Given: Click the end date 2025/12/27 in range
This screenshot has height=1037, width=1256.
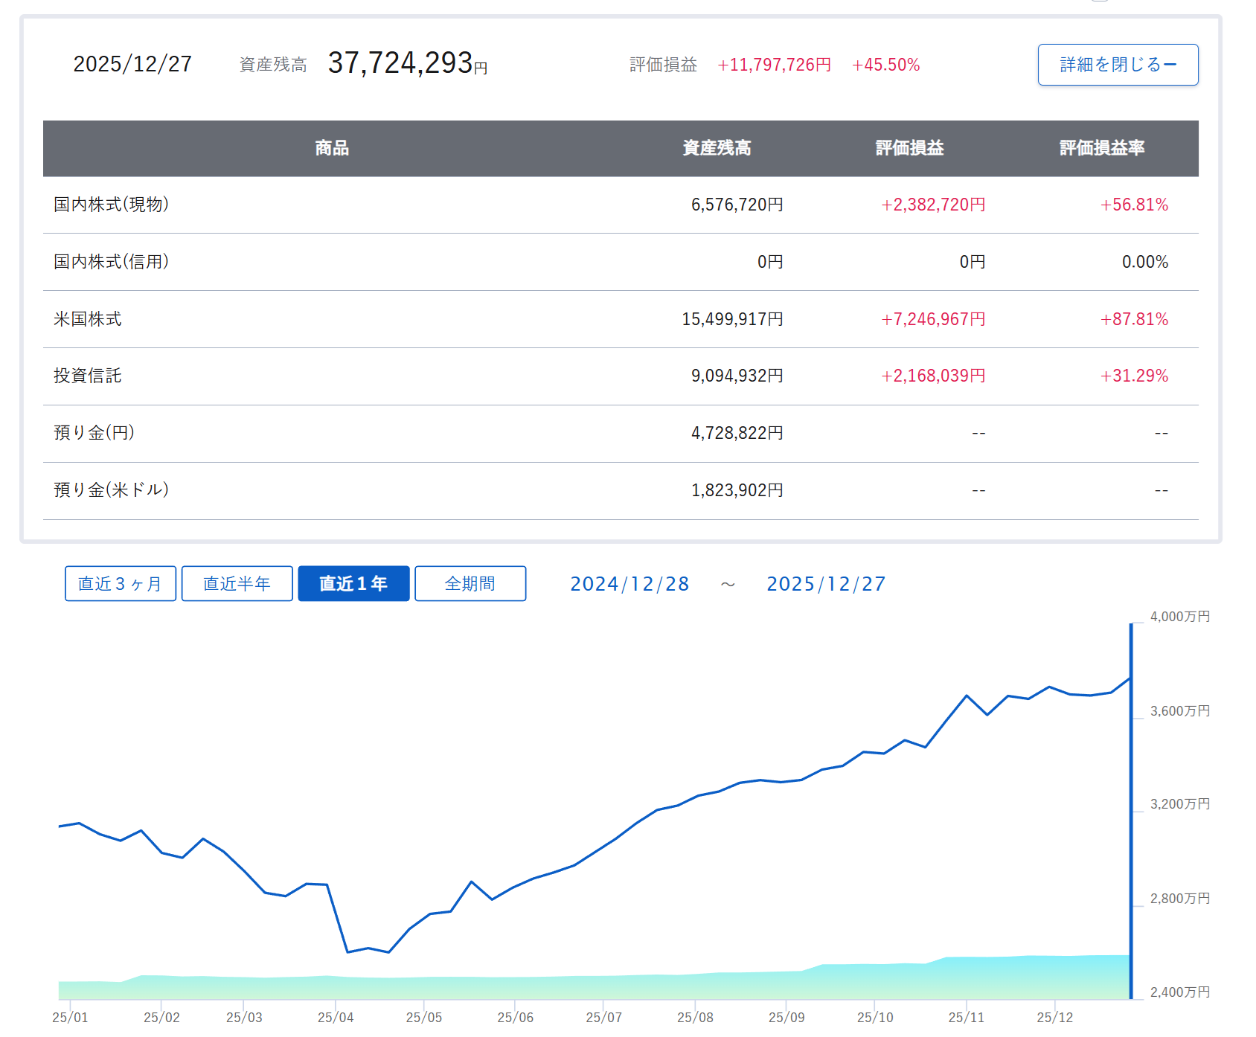Looking at the screenshot, I should (x=826, y=584).
